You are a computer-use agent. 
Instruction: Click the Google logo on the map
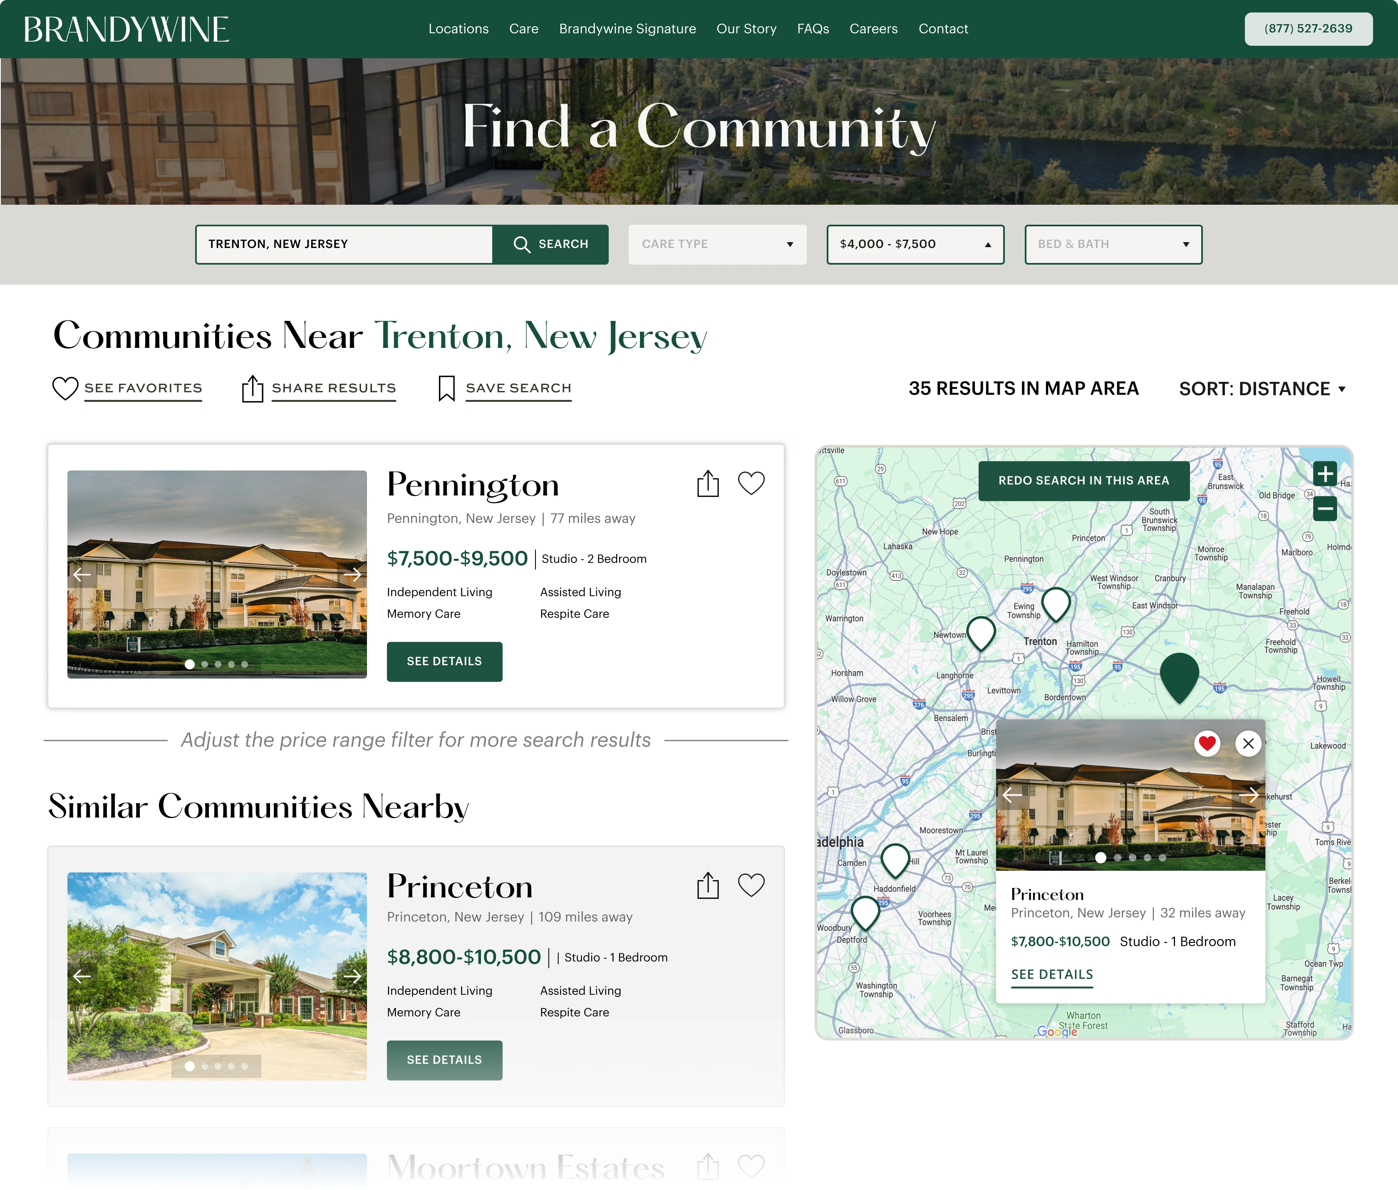click(1057, 1031)
